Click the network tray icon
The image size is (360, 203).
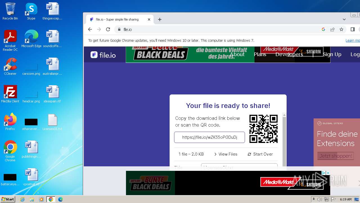[326, 199]
